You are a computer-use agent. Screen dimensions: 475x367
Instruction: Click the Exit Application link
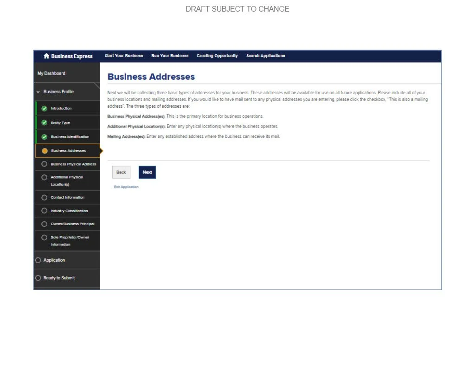coord(126,187)
